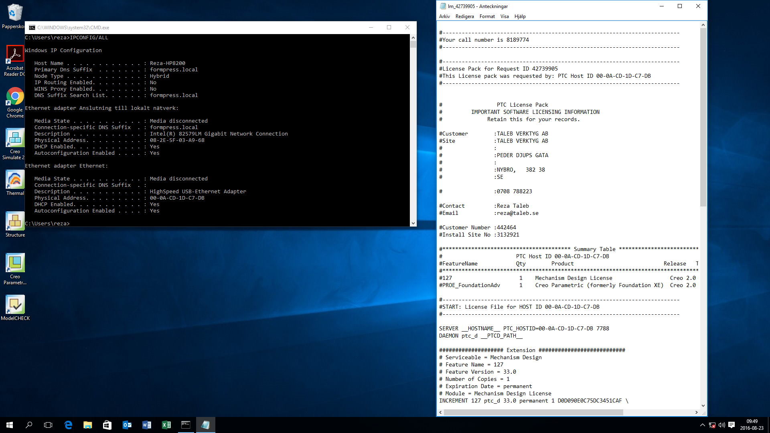Click Notepad vertical scrollbar up arrow
The width and height of the screenshot is (770, 433).
click(x=703, y=25)
